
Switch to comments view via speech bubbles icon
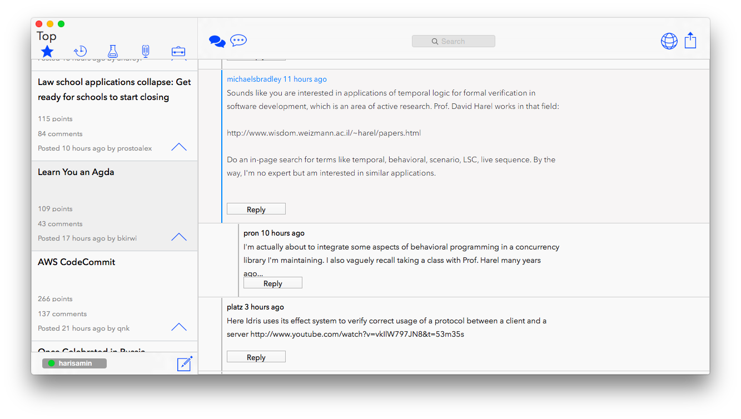tap(217, 41)
